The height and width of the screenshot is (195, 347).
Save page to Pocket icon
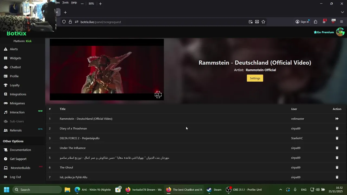pos(257,22)
